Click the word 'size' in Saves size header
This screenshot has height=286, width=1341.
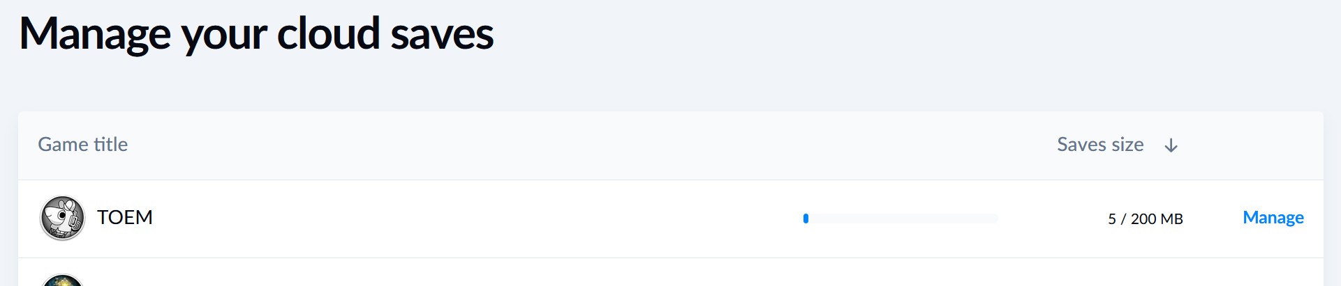coord(1127,145)
